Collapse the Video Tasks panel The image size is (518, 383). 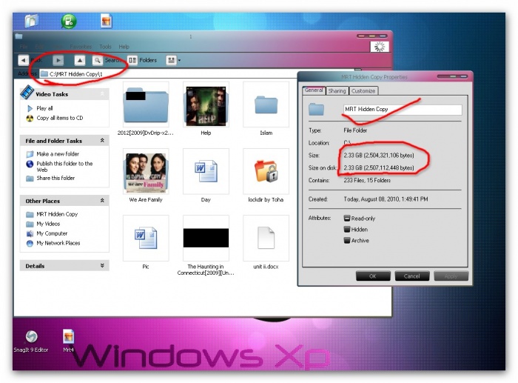point(102,94)
